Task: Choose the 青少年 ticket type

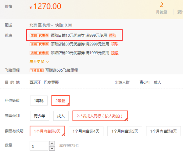Action: point(40,116)
